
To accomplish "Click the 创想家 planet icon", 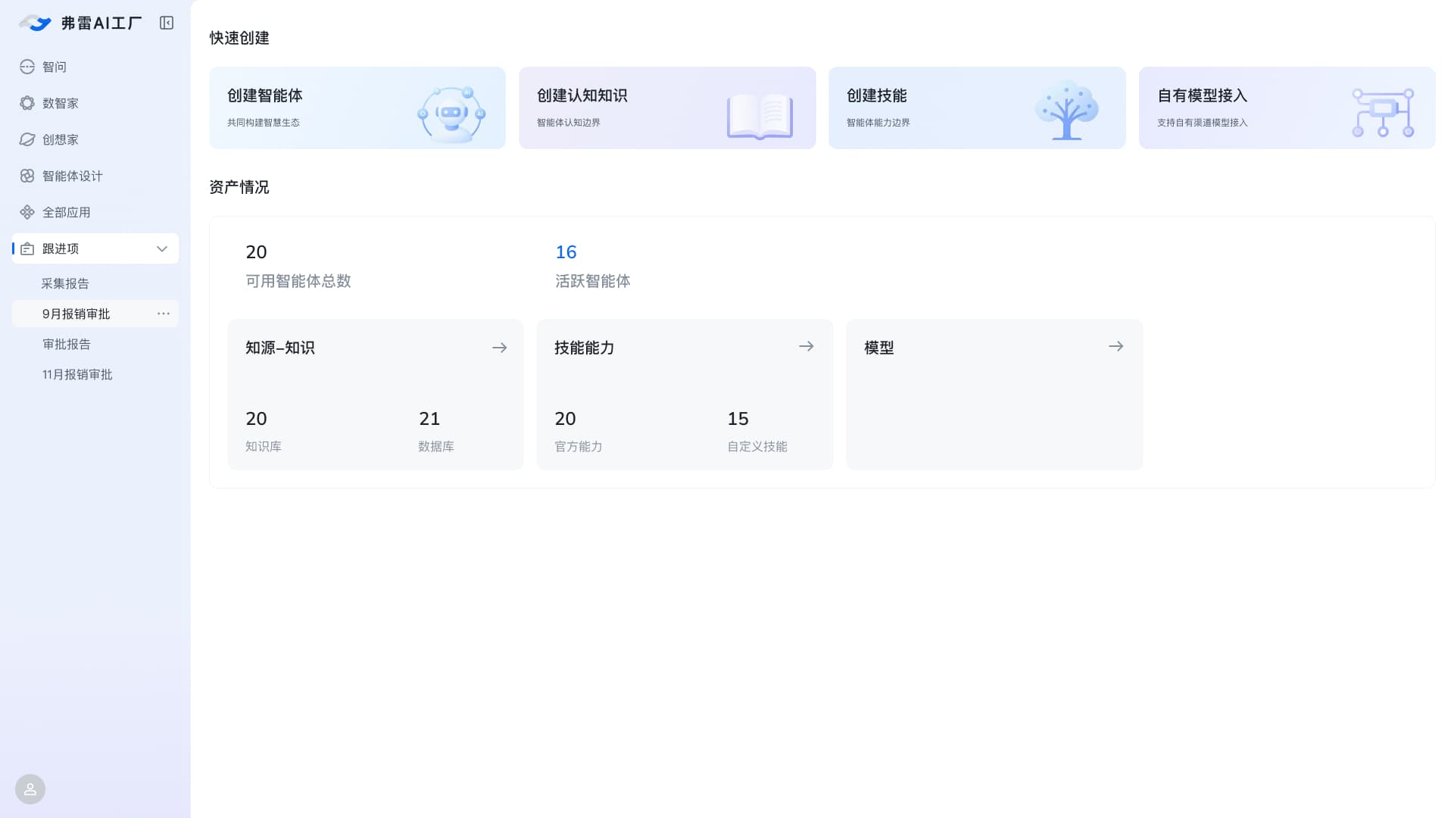I will coord(27,139).
